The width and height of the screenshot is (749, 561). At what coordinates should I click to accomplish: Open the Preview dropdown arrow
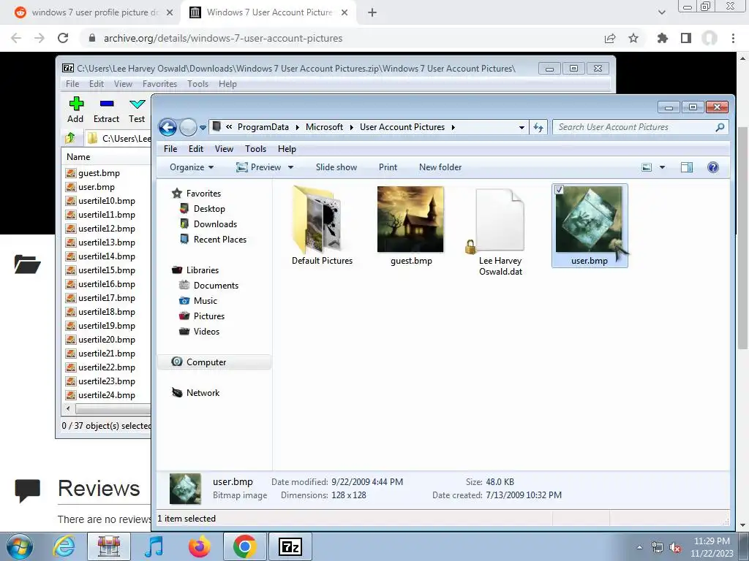pos(290,167)
